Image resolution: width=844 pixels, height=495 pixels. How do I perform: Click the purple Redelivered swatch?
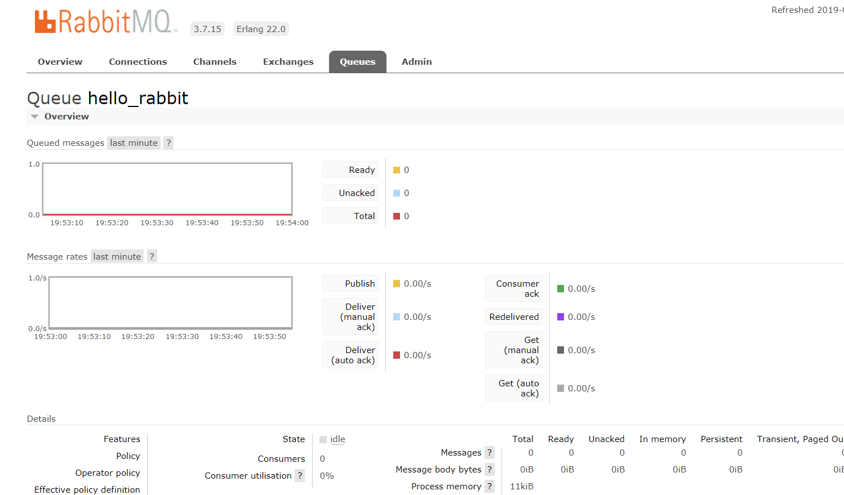(561, 317)
